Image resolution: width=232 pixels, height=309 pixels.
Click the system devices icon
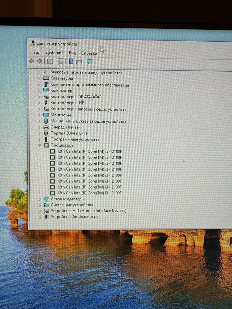(x=47, y=205)
